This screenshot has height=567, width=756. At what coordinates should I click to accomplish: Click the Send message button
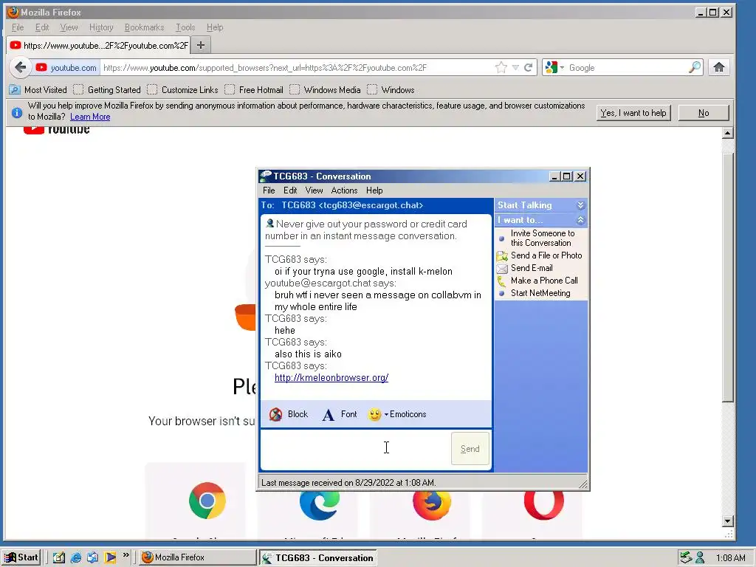pos(470,449)
